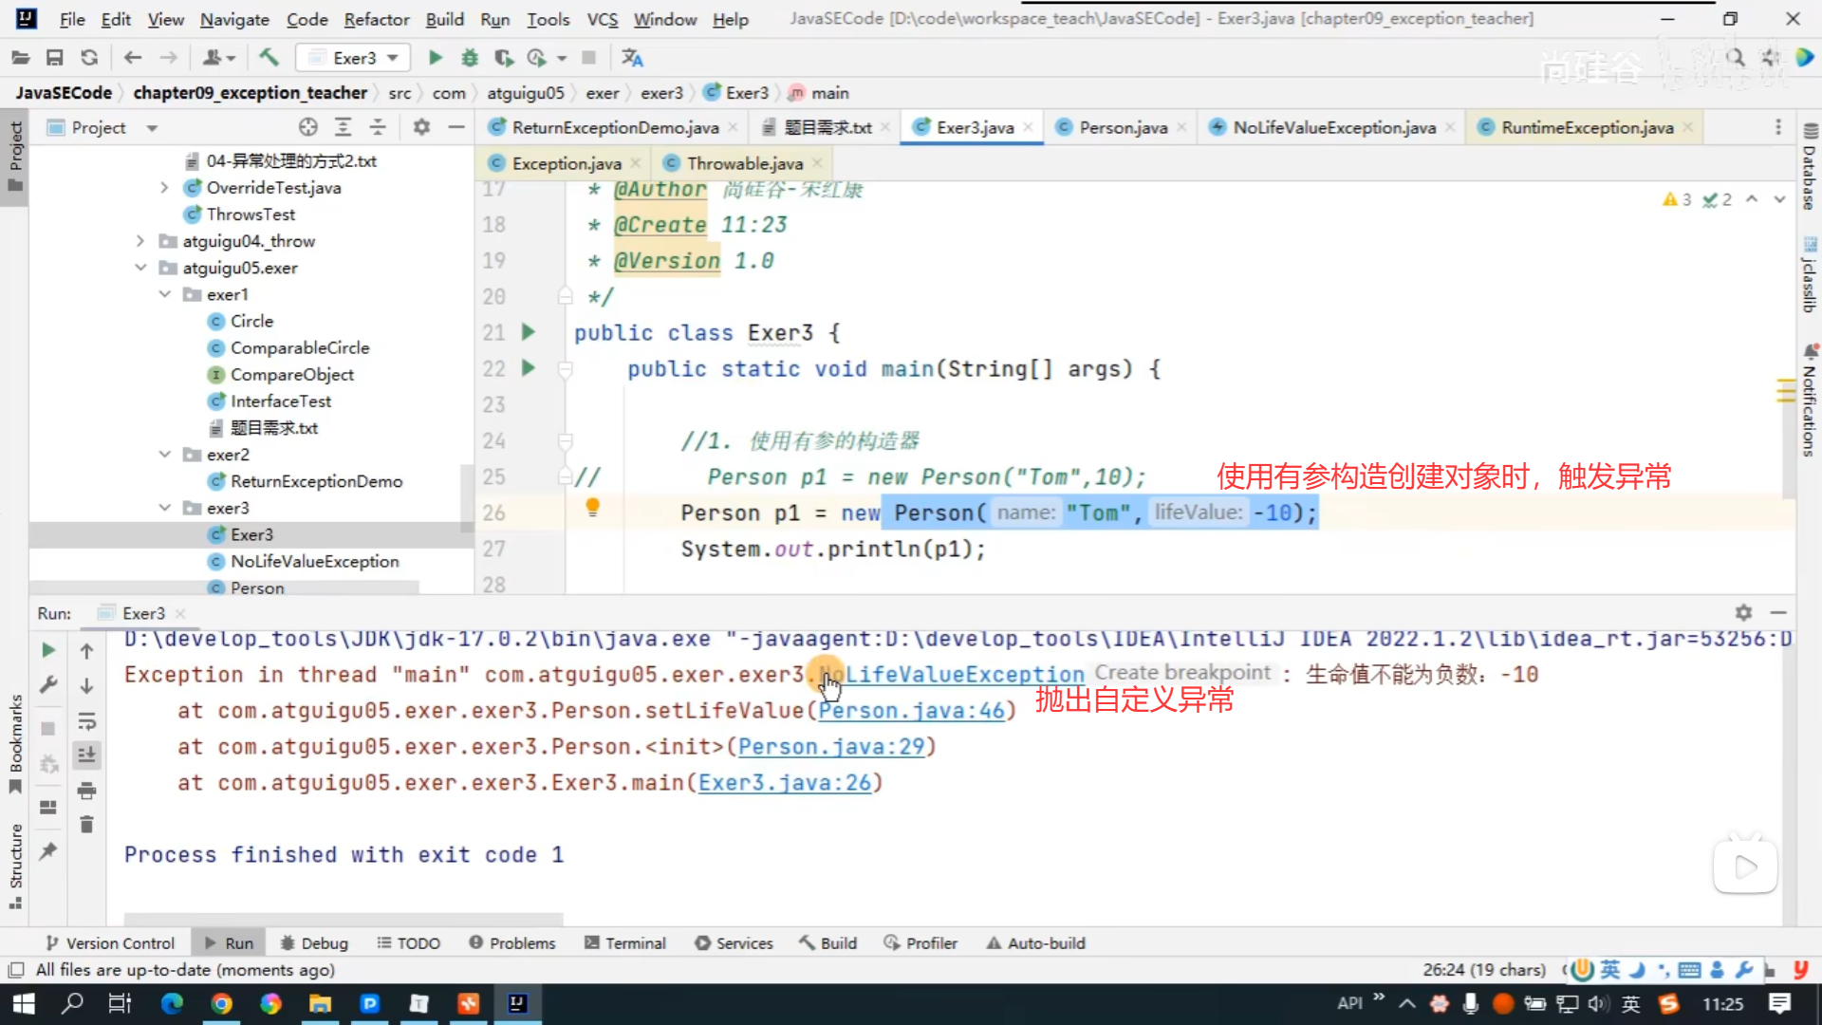
Task: Click Select Opened File target icon
Action: click(x=307, y=127)
